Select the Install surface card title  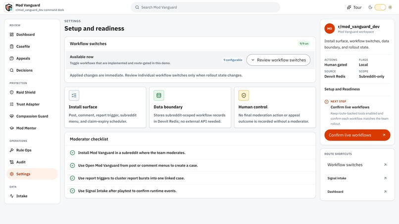pos(83,107)
